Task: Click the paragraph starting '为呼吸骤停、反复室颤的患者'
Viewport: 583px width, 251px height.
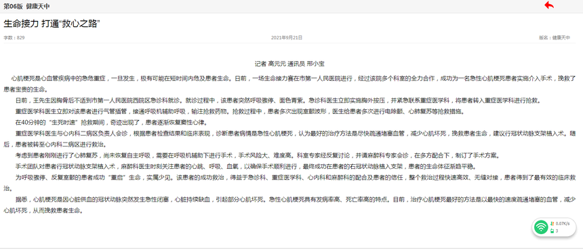Action: 289,182
